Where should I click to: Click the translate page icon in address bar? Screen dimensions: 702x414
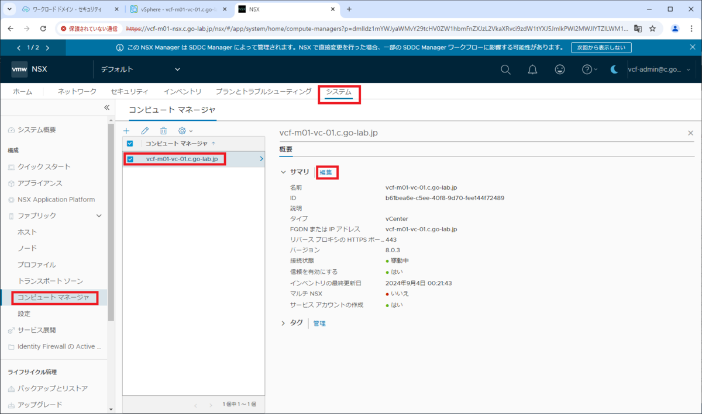(638, 28)
